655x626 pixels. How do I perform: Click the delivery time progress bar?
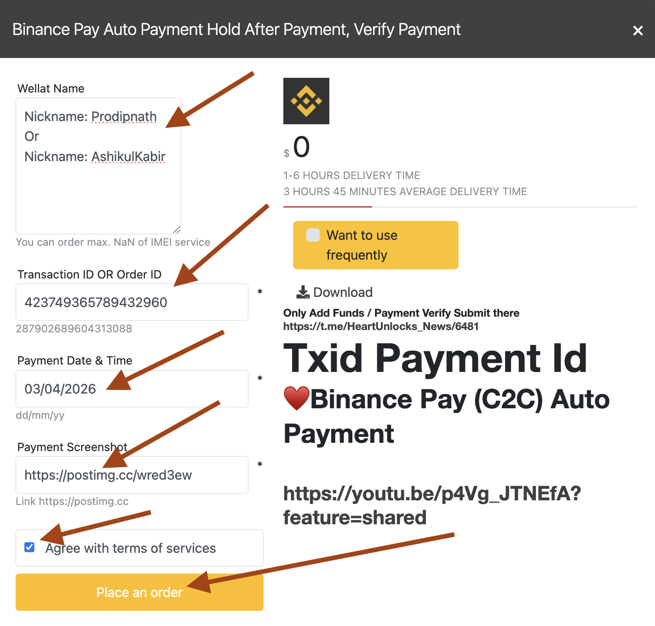460,207
